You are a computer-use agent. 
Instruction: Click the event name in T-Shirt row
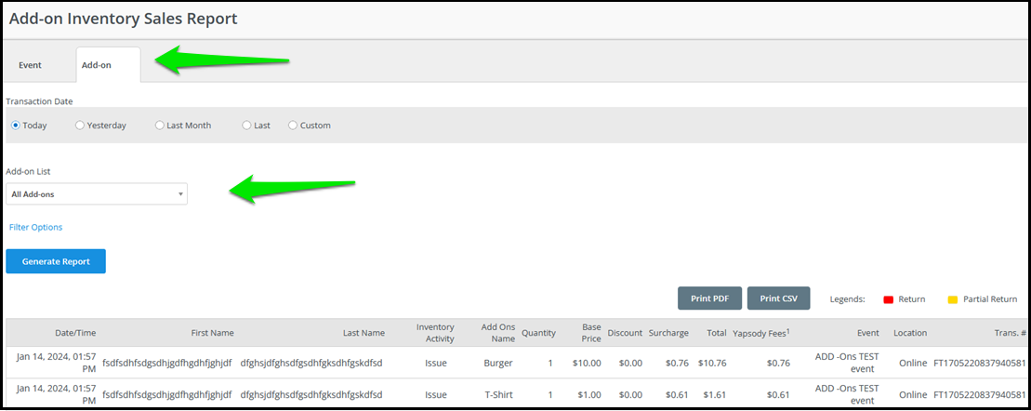pos(847,394)
